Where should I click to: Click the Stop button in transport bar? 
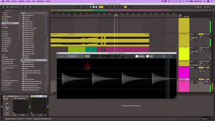94,7
